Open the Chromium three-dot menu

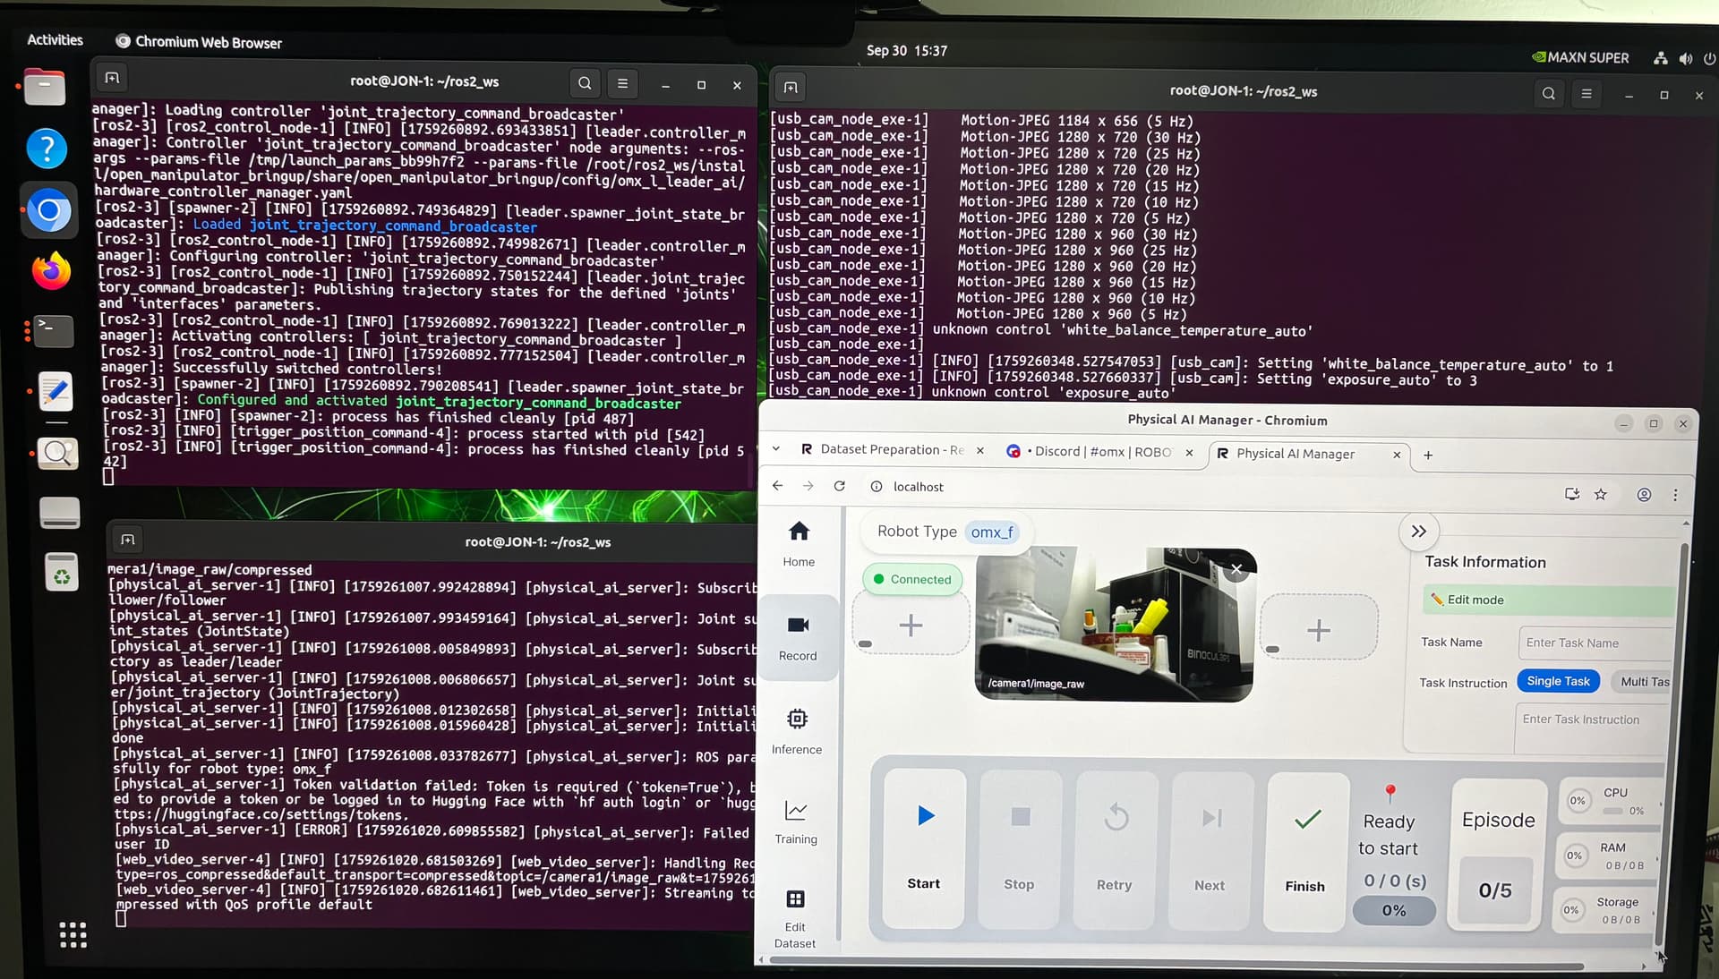1675,495
